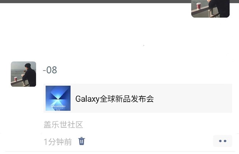This screenshot has width=239, height=154.
Task: Open the two-dot like and comment menu
Action: tap(222, 141)
